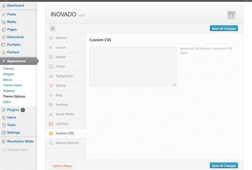Click the Comments speech bubble icon
This screenshot has width=252, height=170.
click(x=4, y=37)
